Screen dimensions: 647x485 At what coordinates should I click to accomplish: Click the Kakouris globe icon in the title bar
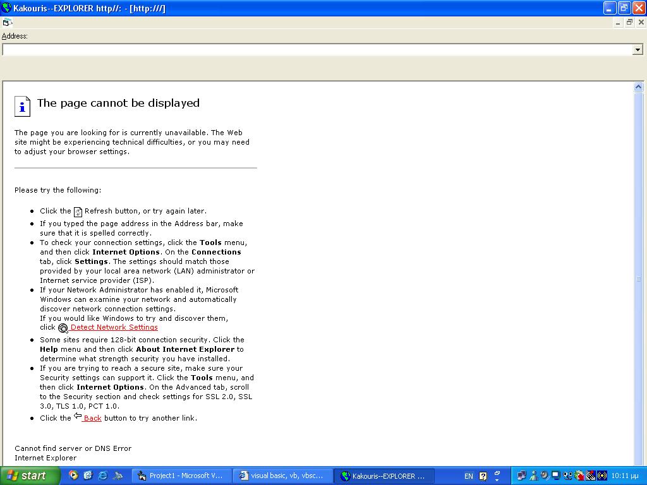tap(7, 8)
